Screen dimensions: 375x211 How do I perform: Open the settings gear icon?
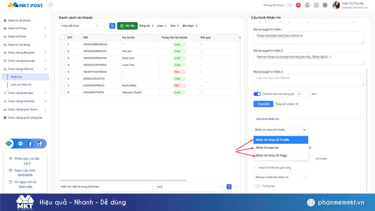[325, 5]
